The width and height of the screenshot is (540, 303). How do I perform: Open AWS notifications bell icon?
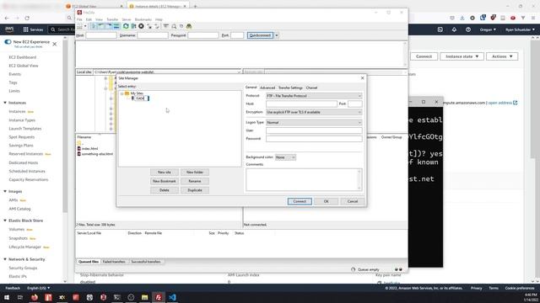454,29
